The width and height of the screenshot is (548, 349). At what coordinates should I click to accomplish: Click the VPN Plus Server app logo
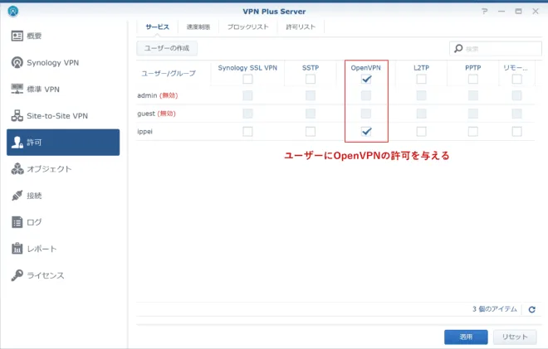[13, 11]
